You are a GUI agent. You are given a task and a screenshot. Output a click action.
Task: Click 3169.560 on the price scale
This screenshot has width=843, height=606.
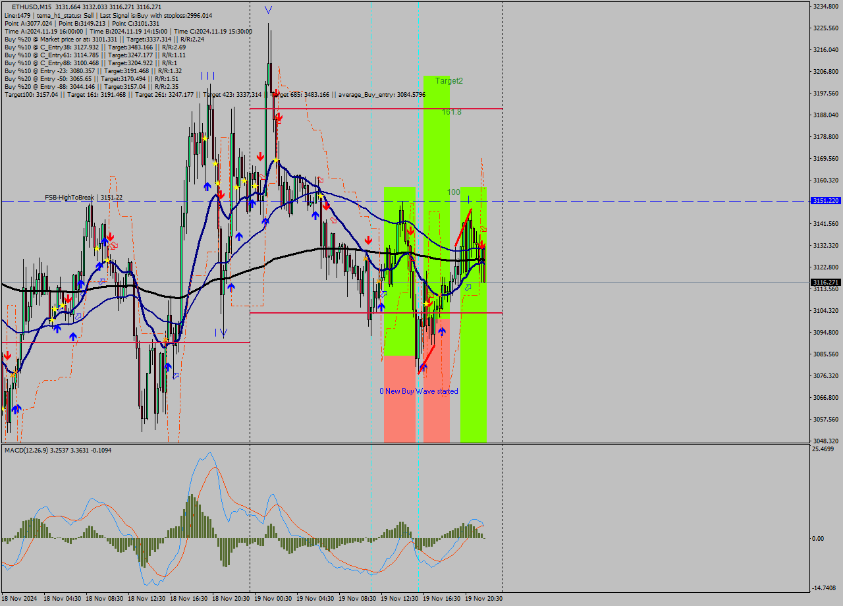[826, 158]
